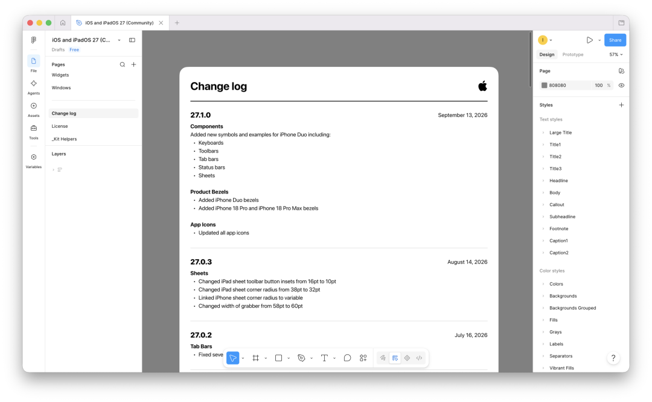
Task: Switch to Draw mode in toolbar
Action: point(383,358)
